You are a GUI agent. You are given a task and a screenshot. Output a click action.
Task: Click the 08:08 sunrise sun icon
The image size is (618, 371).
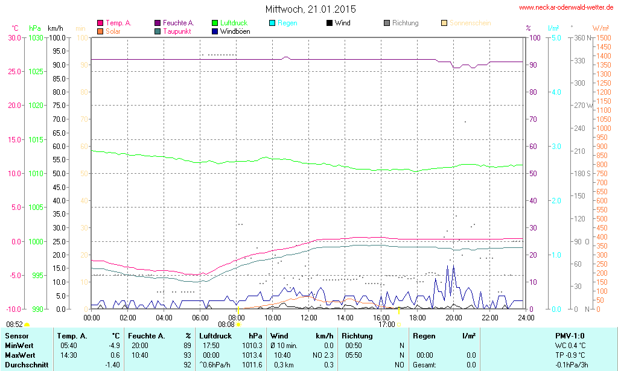pos(238,325)
